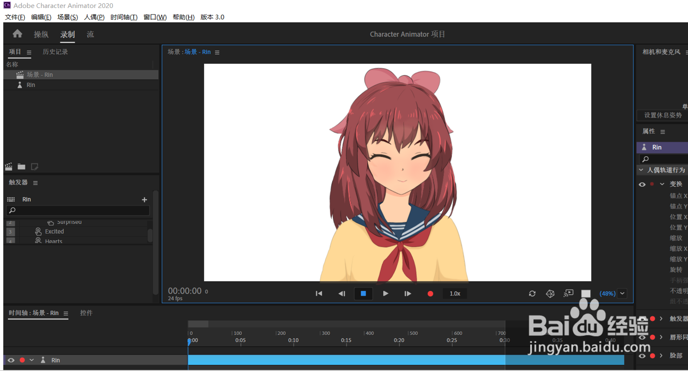Click puppet icon on Rin timeline track
688x371 pixels.
43,360
